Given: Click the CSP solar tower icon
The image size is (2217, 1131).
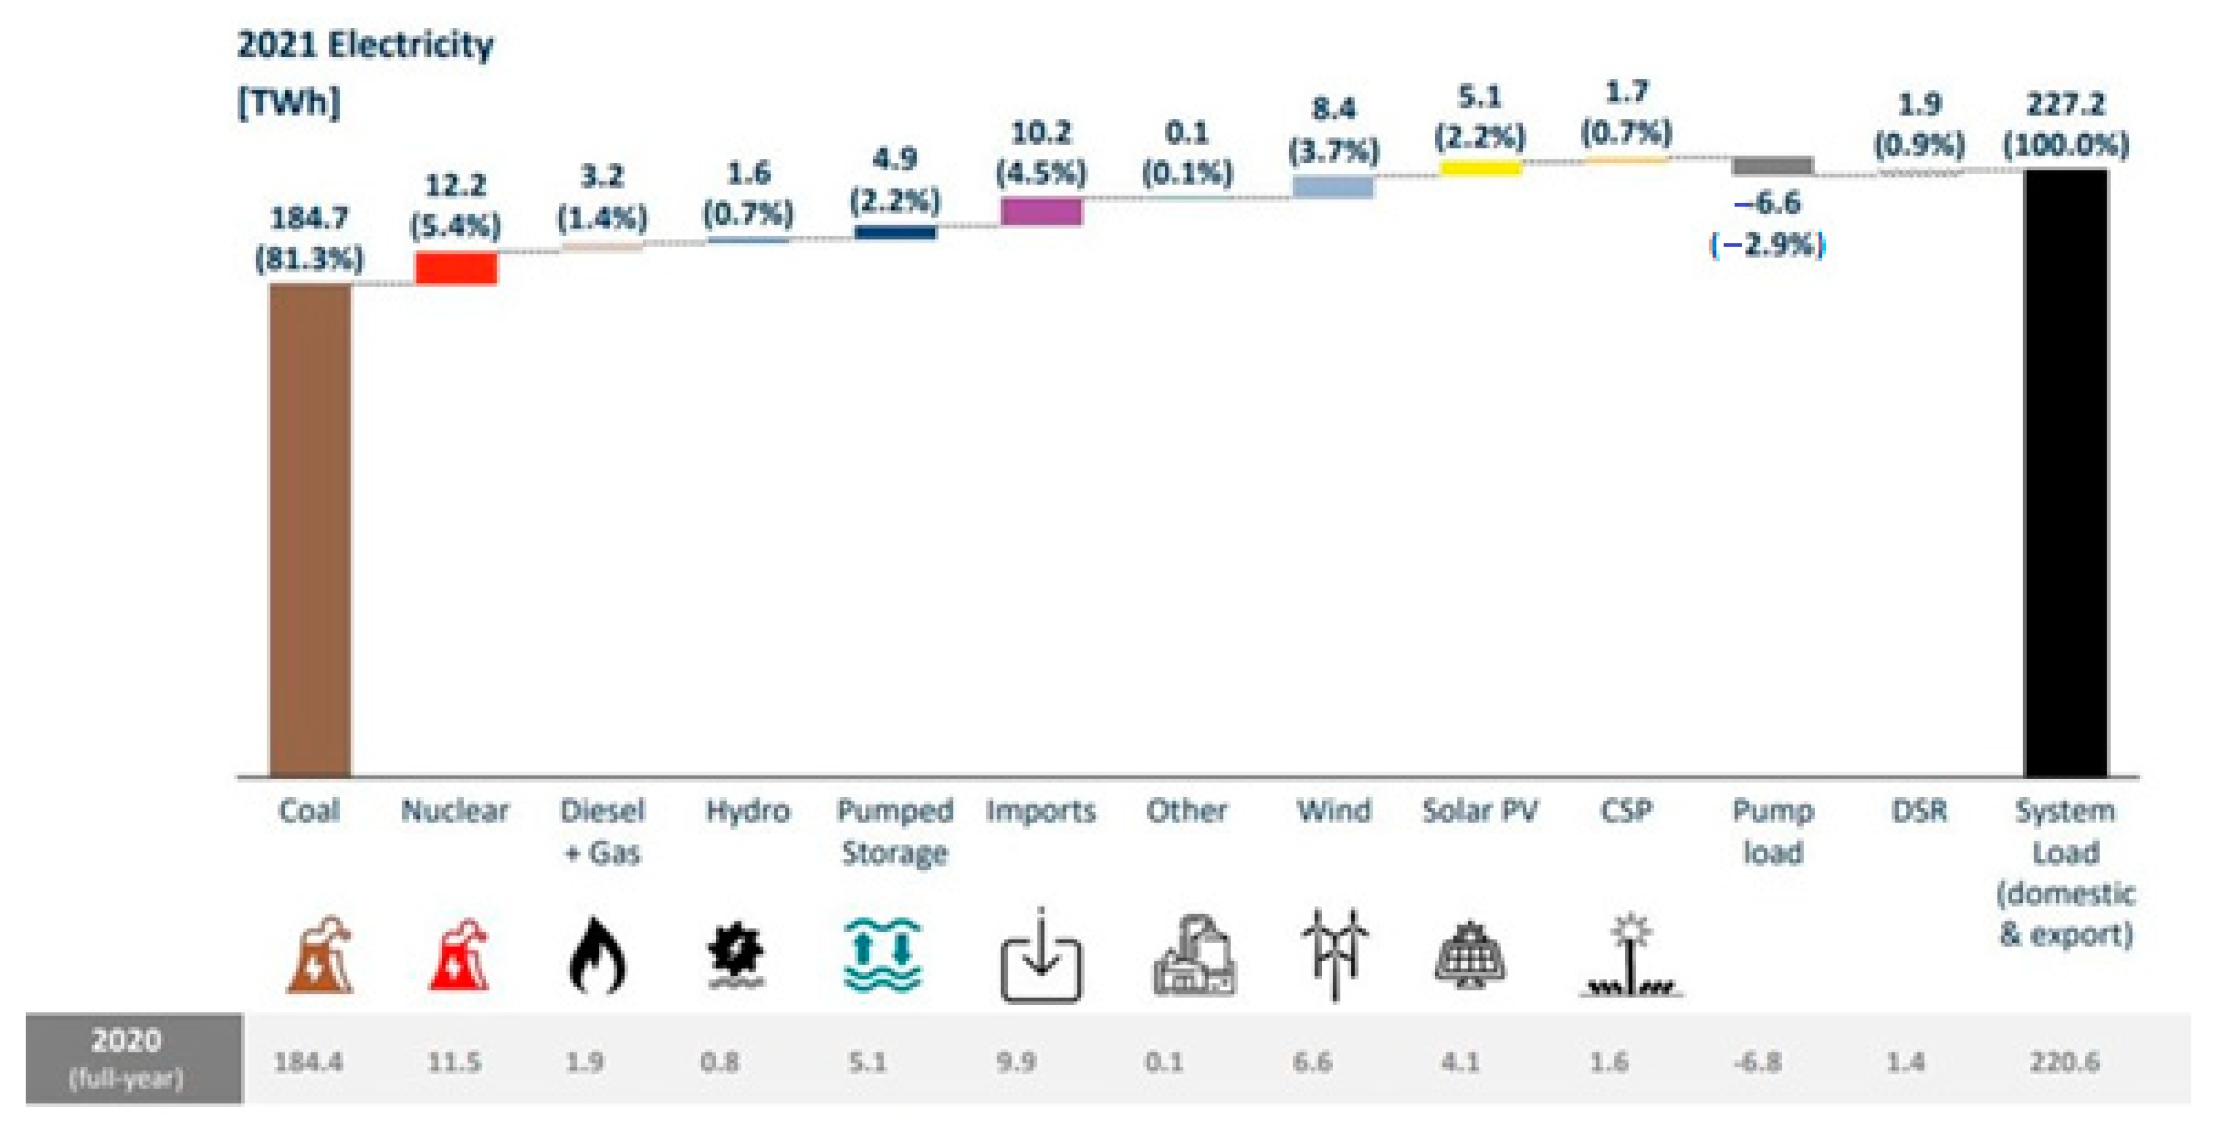Looking at the screenshot, I should 1629,957.
